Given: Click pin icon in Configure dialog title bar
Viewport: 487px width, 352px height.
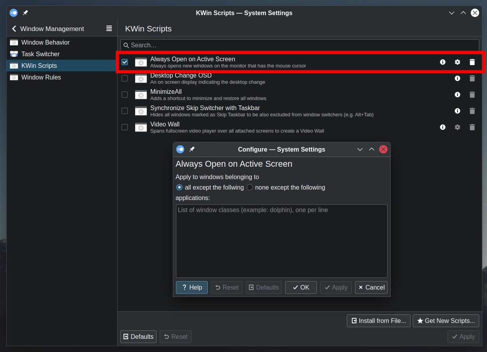Looking at the screenshot, I should click(x=192, y=149).
